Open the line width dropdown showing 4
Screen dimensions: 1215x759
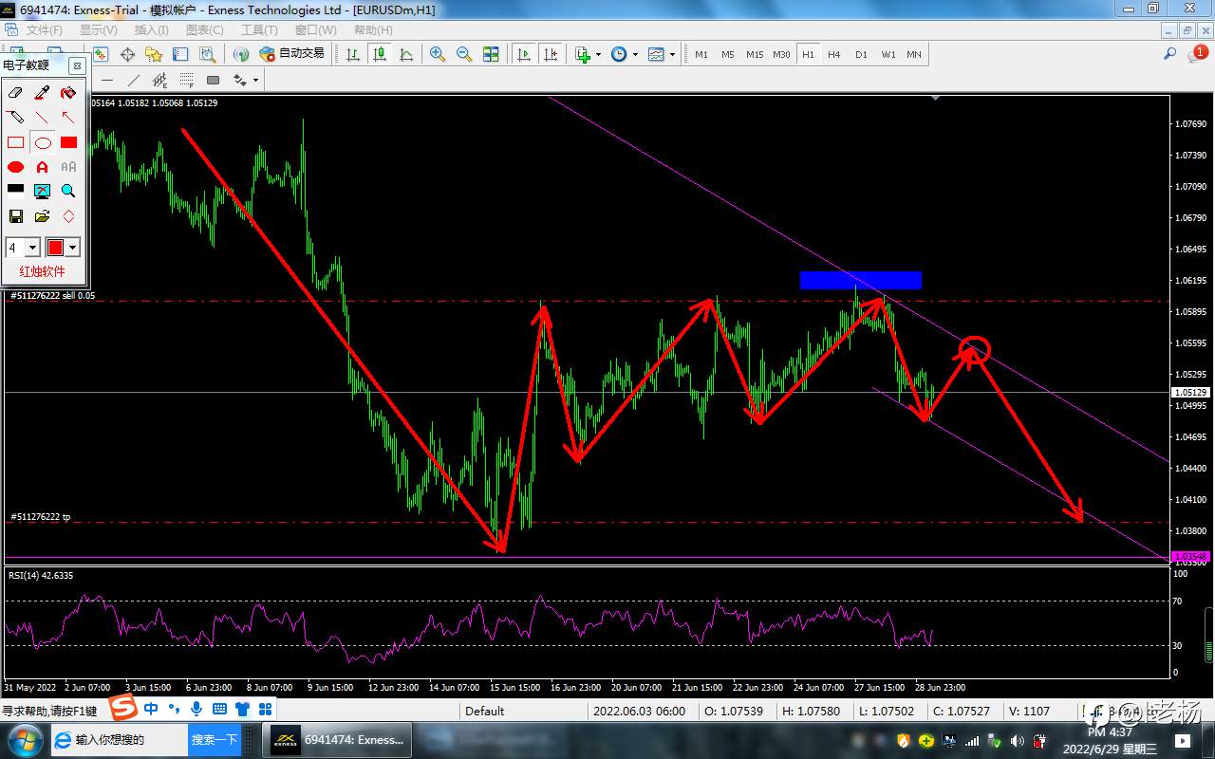(x=32, y=248)
